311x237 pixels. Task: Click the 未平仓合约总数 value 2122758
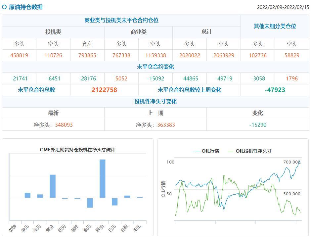104,90
